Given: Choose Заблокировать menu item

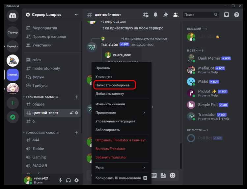Looking at the screenshot, I should pyautogui.click(x=122, y=130).
